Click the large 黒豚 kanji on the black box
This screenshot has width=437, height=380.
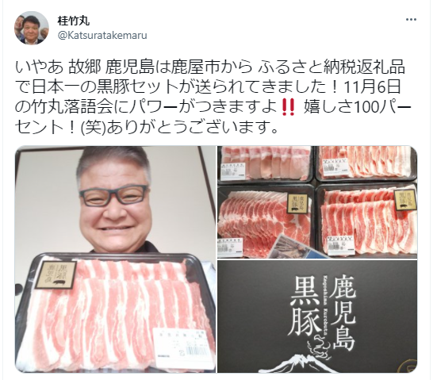pos(305,307)
